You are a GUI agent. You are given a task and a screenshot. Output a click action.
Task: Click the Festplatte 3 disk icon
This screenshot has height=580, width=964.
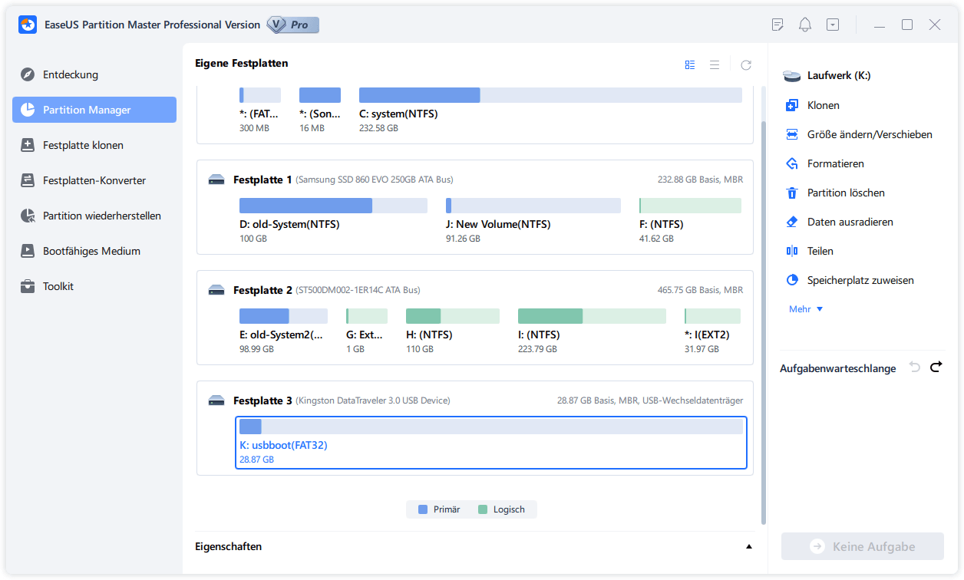(x=216, y=400)
